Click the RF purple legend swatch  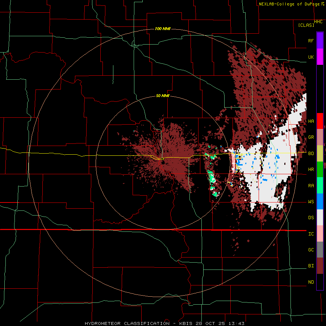click(x=320, y=41)
